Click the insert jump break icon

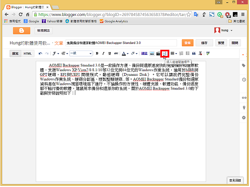pyautogui.click(x=165, y=54)
